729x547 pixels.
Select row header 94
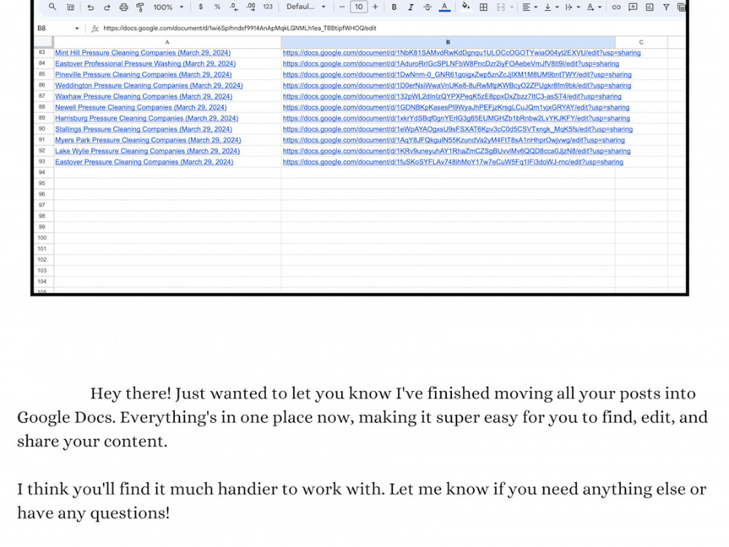click(x=42, y=173)
